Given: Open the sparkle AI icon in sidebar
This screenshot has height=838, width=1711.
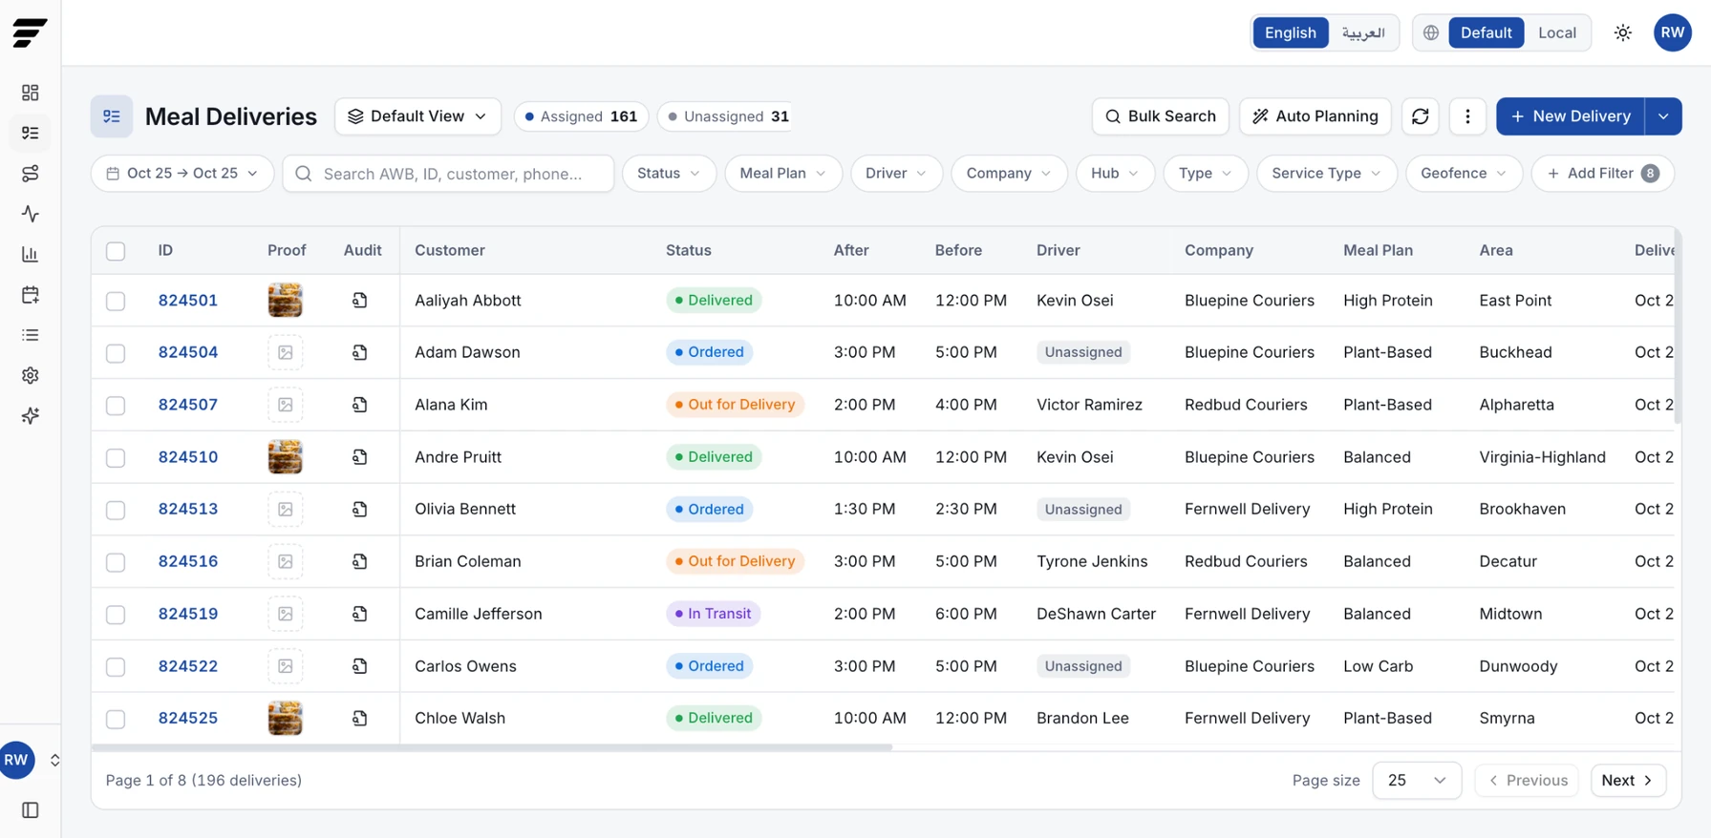Looking at the screenshot, I should click(31, 416).
